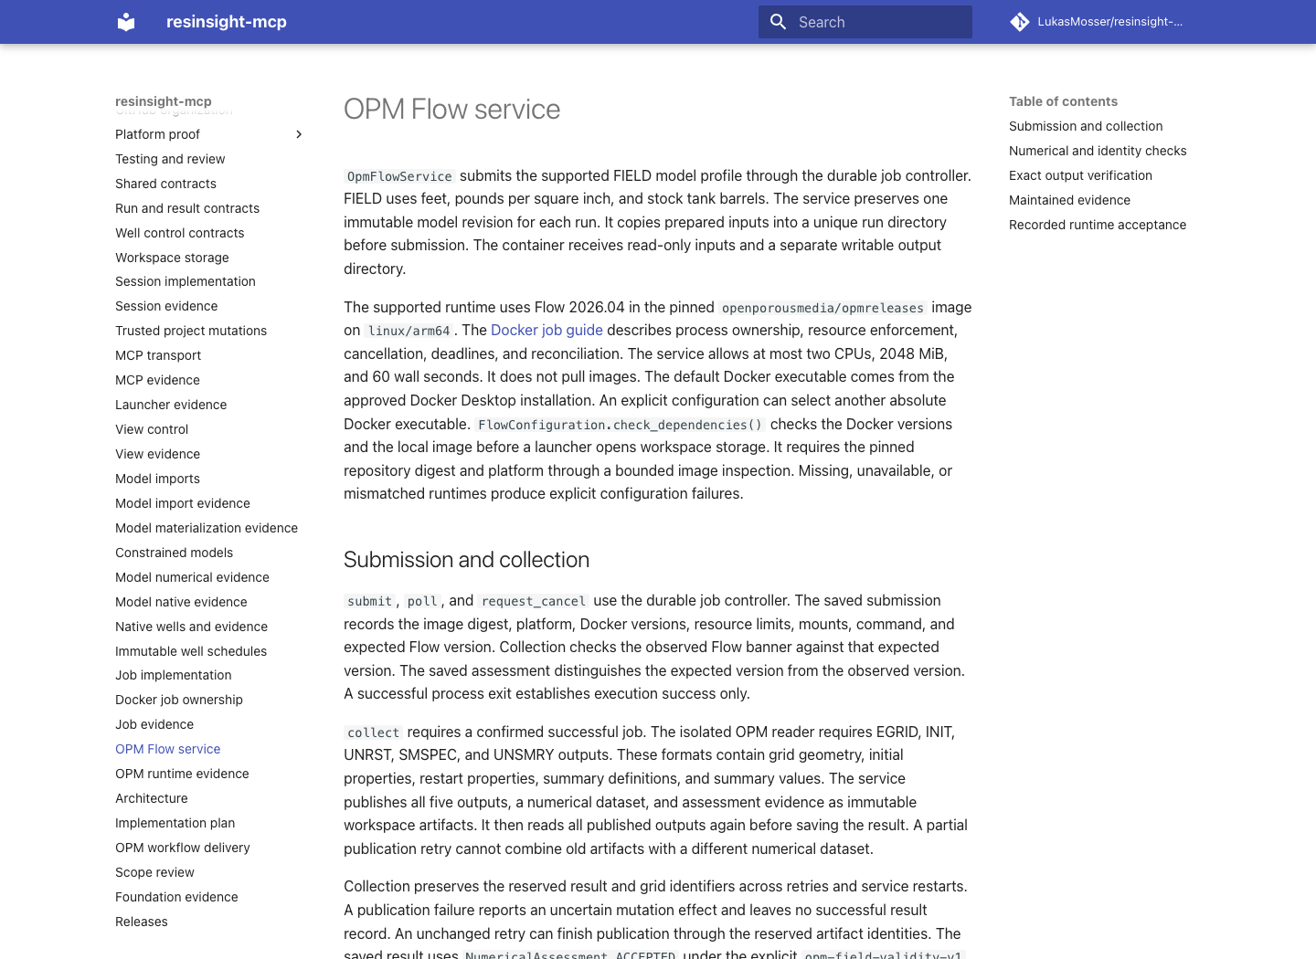Viewport: 1316px width, 959px height.
Task: Expand the Platform proof section chevron
Action: click(x=299, y=134)
